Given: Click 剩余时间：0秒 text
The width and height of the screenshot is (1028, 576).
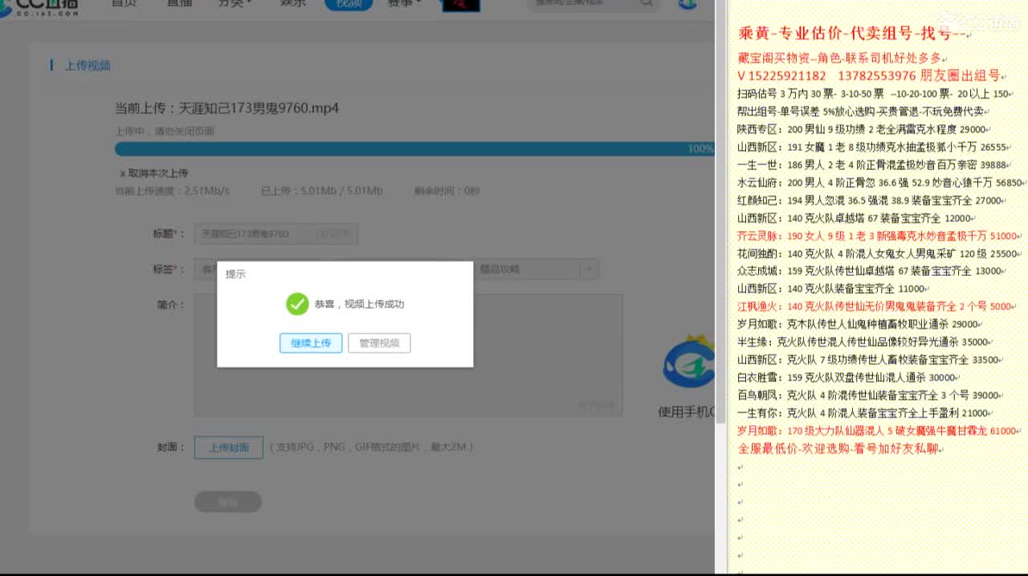Looking at the screenshot, I should point(447,191).
